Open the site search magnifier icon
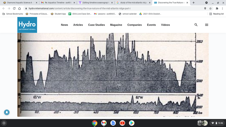The height and width of the screenshot is (127, 226). [x=196, y=25]
